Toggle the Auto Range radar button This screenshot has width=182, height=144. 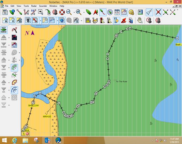[4, 30]
